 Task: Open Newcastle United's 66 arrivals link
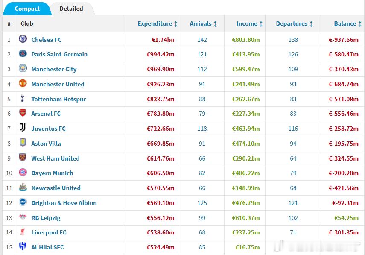point(202,188)
